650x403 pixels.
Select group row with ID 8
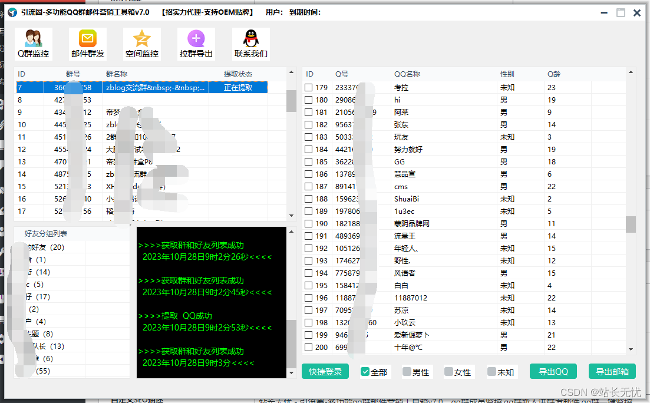click(x=142, y=100)
